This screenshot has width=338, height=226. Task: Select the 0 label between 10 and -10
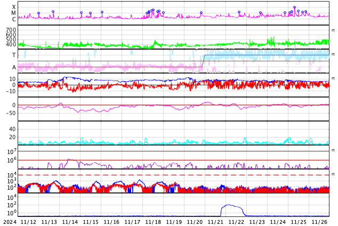pyautogui.click(x=14, y=85)
